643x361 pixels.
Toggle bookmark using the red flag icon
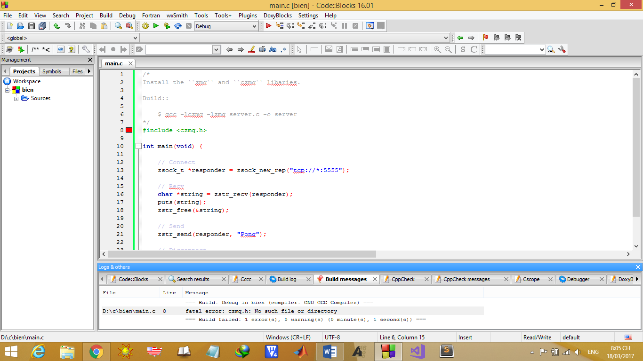pyautogui.click(x=485, y=38)
